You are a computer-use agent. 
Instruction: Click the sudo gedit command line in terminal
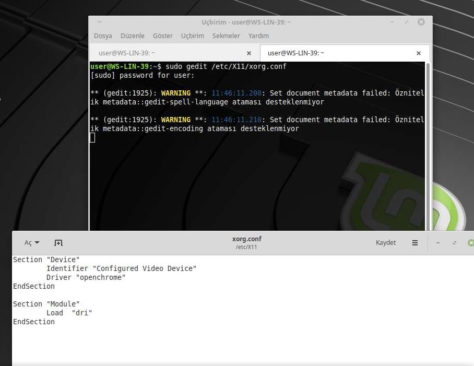pos(188,66)
